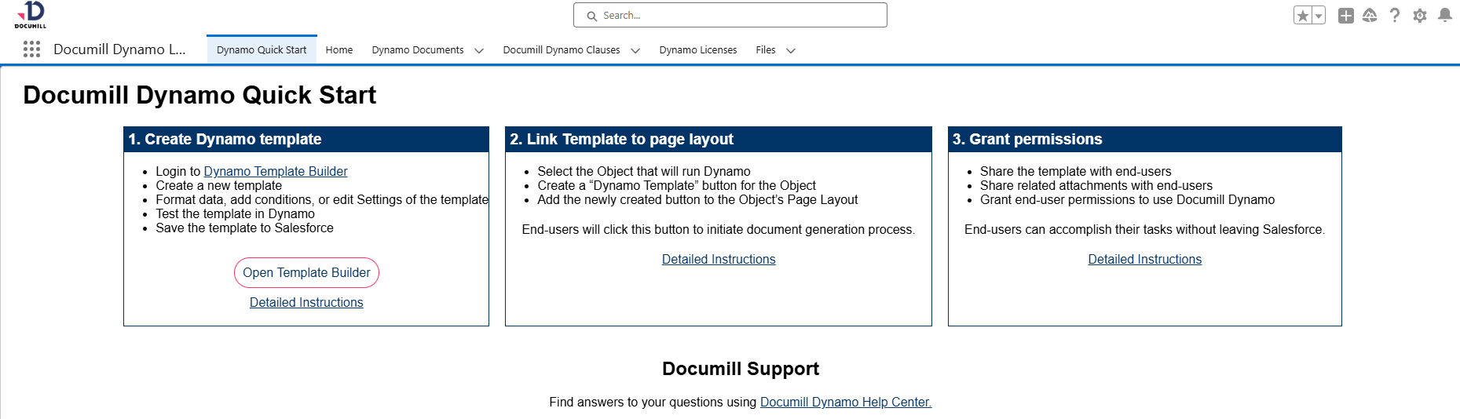Open global actions plus icon
Image resolution: width=1460 pixels, height=419 pixels.
[x=1345, y=16]
